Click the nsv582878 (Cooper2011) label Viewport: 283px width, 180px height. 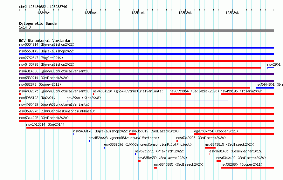pyautogui.click(x=40, y=84)
